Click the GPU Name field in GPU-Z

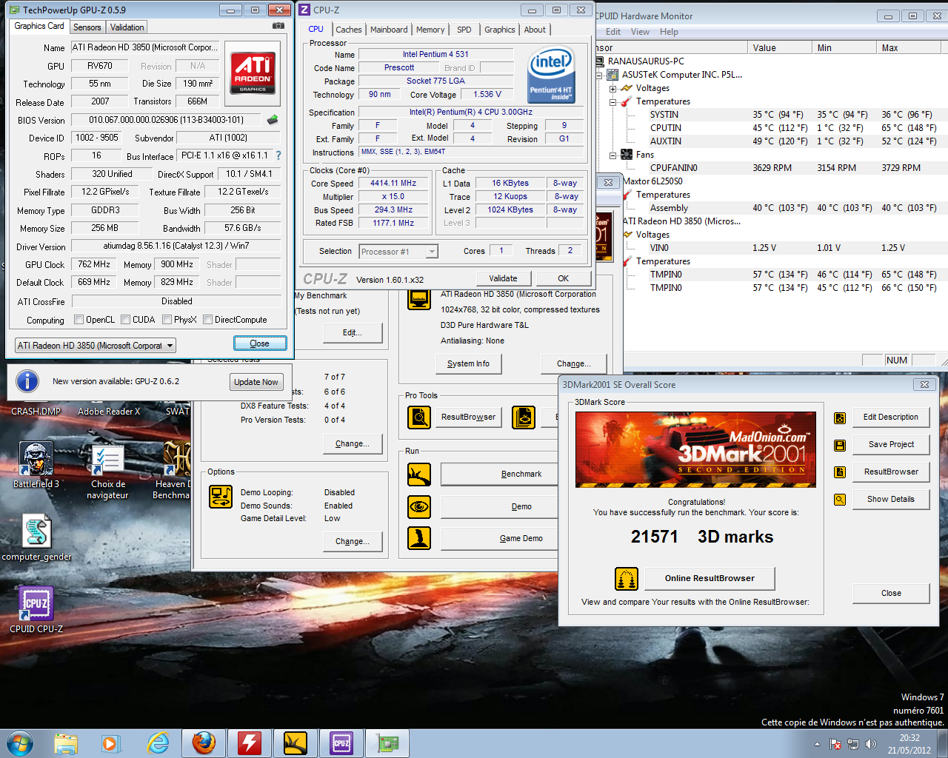pos(145,47)
